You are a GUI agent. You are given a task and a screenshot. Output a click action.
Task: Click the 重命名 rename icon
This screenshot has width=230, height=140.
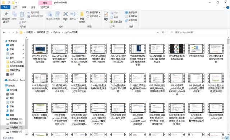pos(73,14)
